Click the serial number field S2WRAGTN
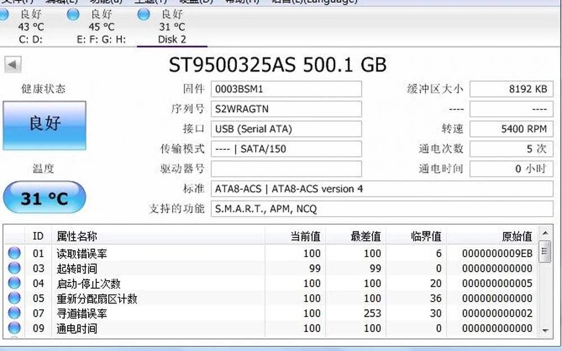The width and height of the screenshot is (562, 351). coord(286,109)
